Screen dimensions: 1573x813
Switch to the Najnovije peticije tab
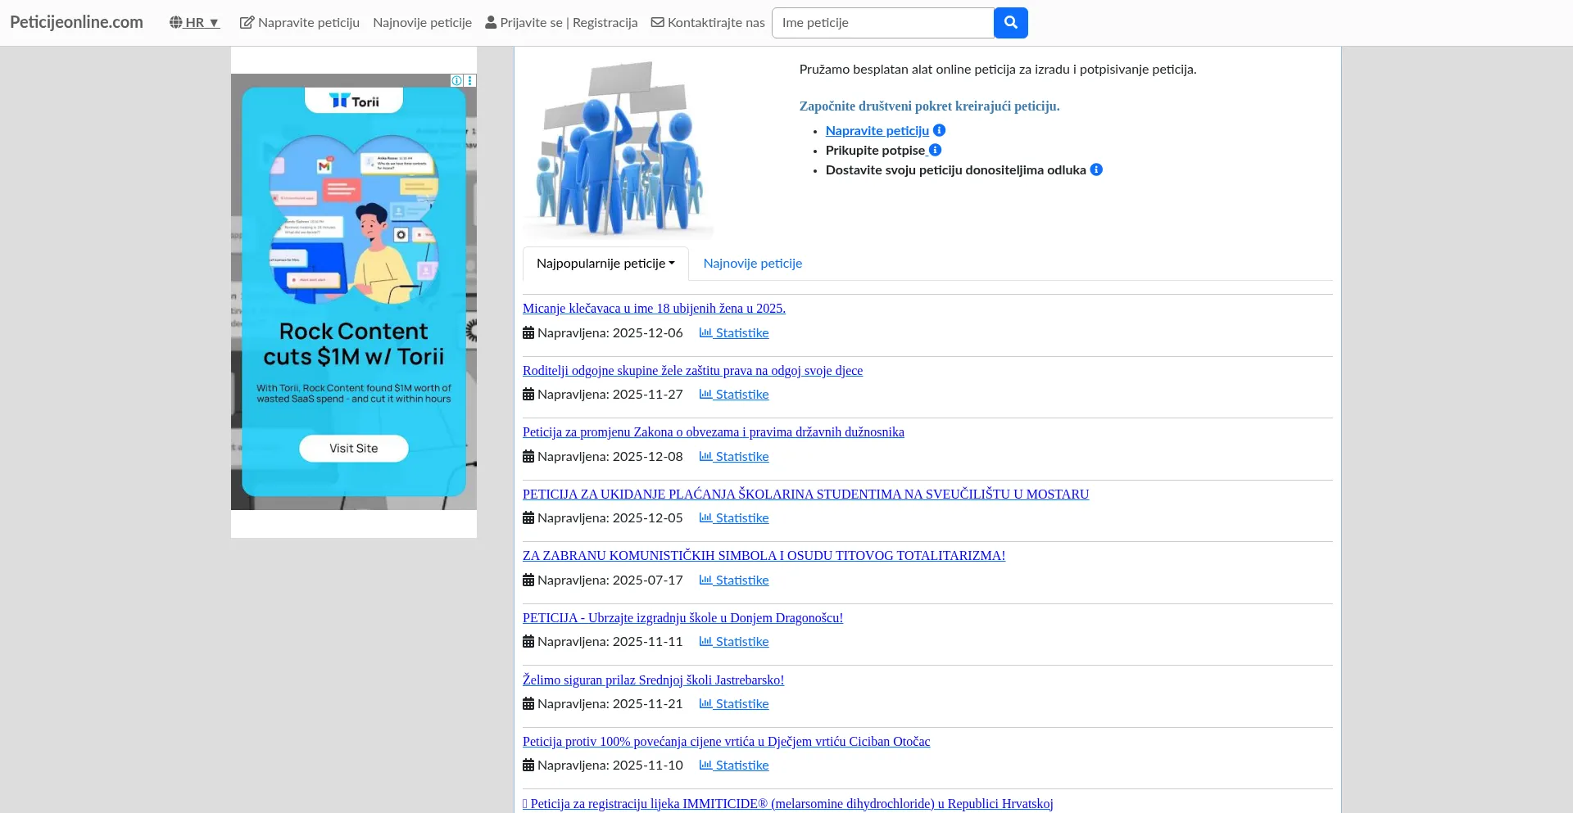752,264
